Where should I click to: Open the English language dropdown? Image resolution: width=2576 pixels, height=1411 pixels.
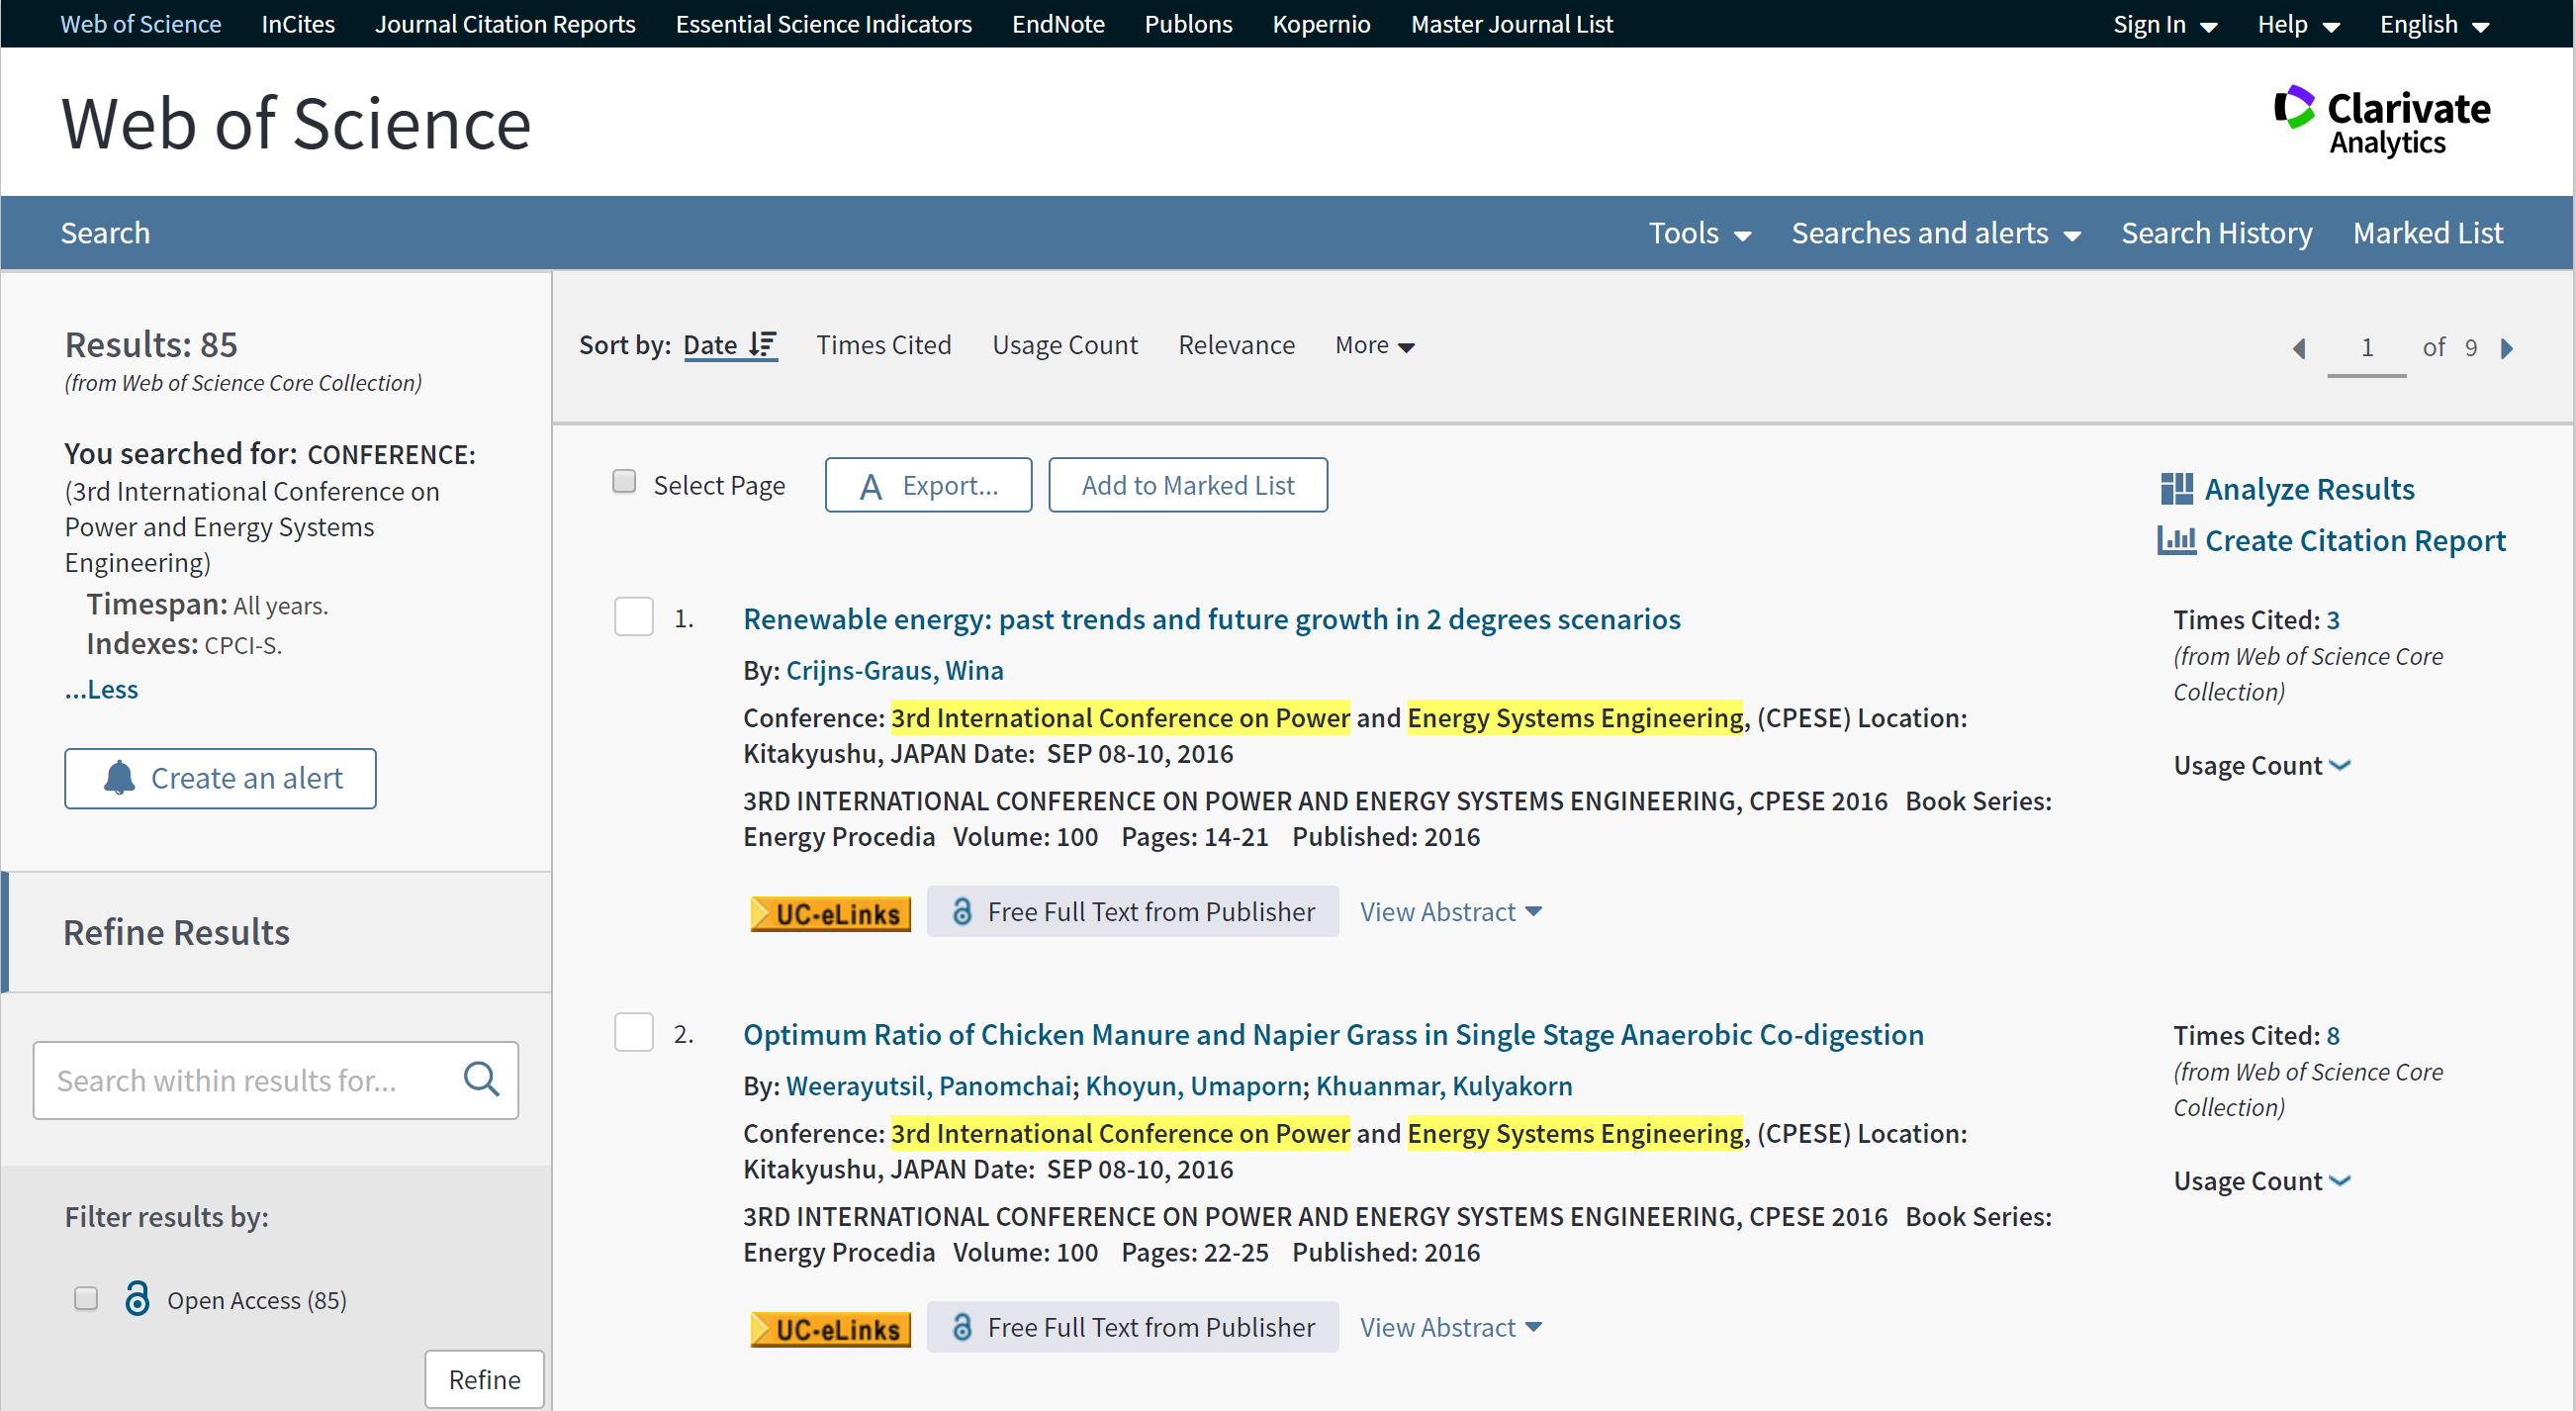coord(2434,24)
